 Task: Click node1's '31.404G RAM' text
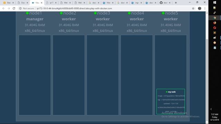pyautogui.click(x=35, y=25)
